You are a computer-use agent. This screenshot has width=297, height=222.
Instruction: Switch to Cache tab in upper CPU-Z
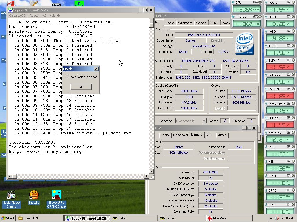170,23
